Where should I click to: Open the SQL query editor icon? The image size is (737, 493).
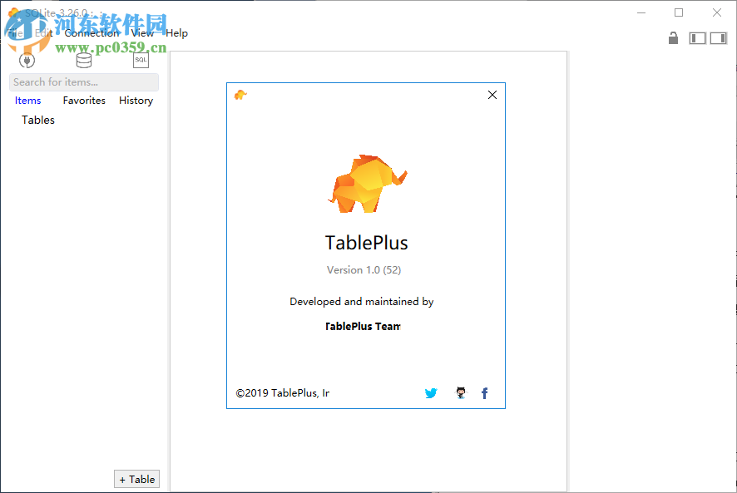pyautogui.click(x=140, y=60)
